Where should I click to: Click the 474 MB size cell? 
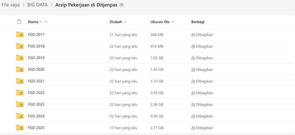(x=157, y=46)
